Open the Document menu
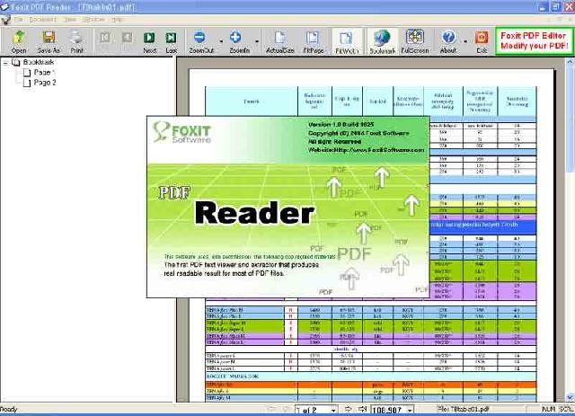 pos(43,20)
